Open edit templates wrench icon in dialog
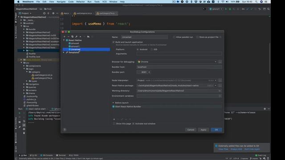Image resolution: width=285 pixels, height=160 pixels. tap(76, 36)
